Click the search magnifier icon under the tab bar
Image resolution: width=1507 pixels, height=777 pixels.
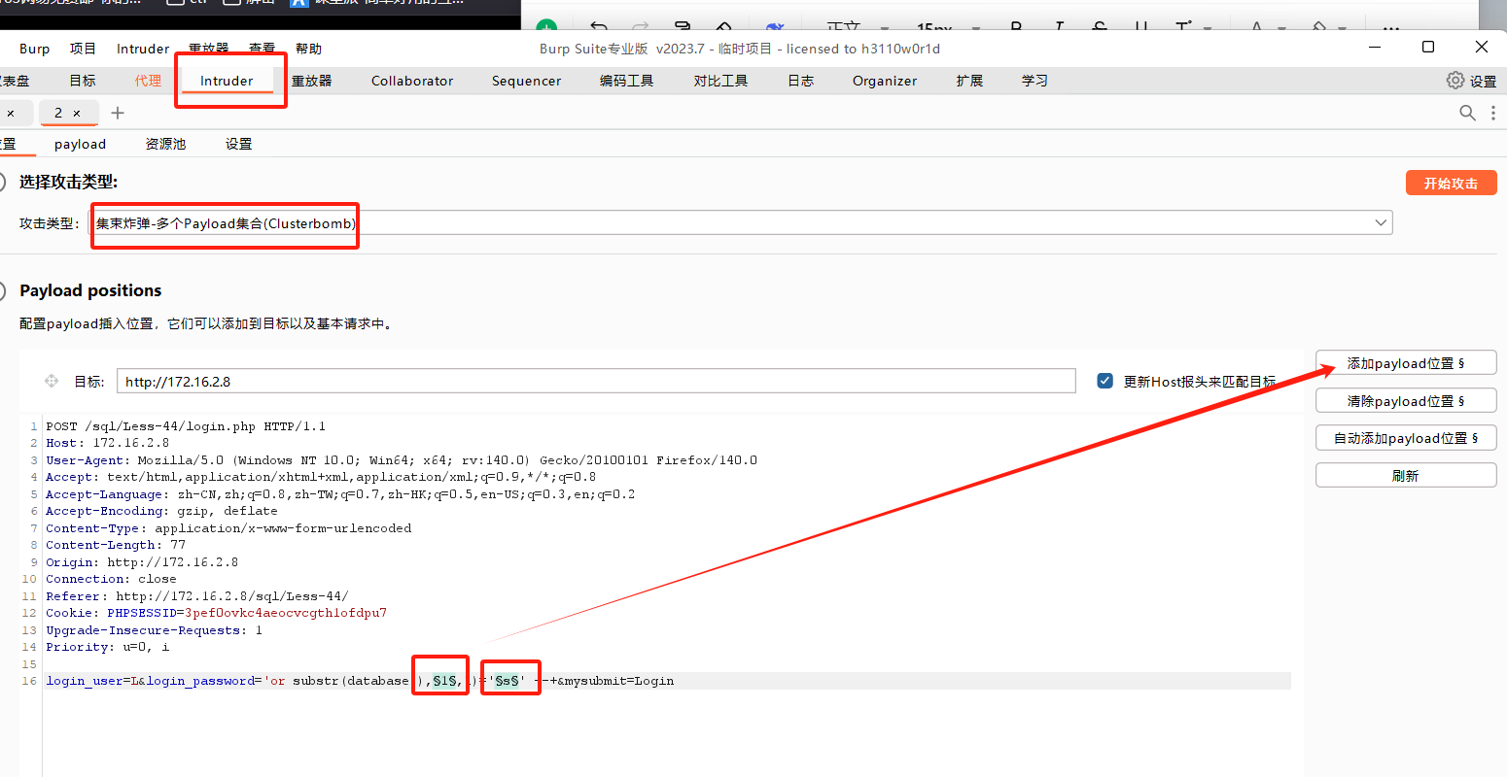[x=1467, y=113]
